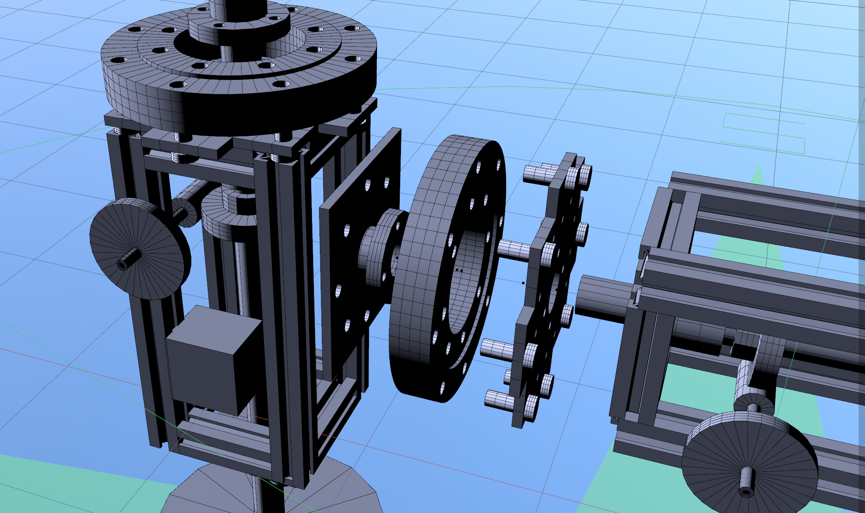
Task: Select the horizontal shaft entering the right frame
Action: tap(604, 299)
